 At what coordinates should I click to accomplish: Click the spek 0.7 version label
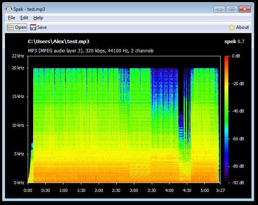(x=234, y=42)
